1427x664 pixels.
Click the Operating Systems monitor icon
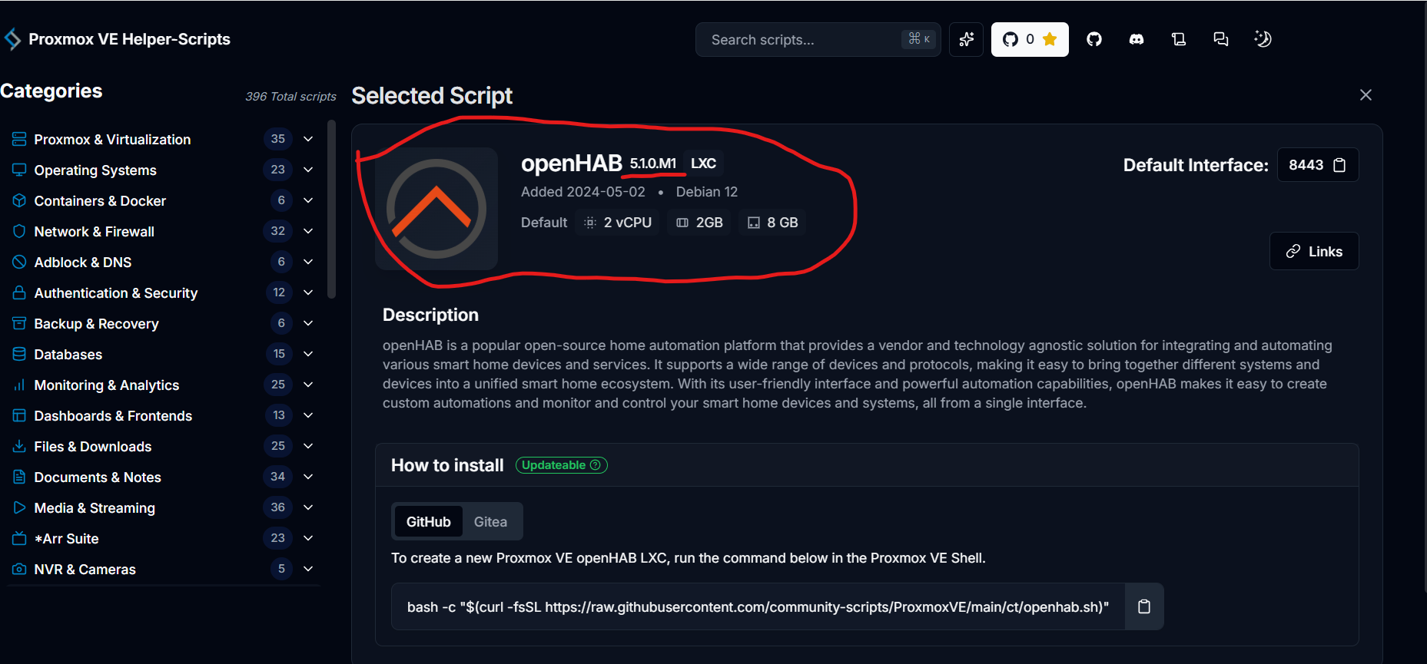pyautogui.click(x=19, y=170)
